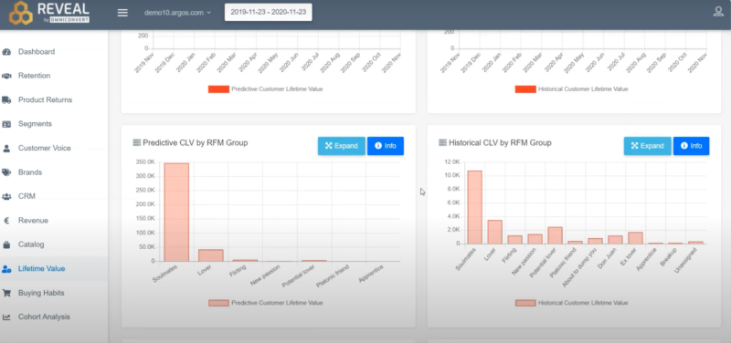Open the date range picker

point(268,12)
